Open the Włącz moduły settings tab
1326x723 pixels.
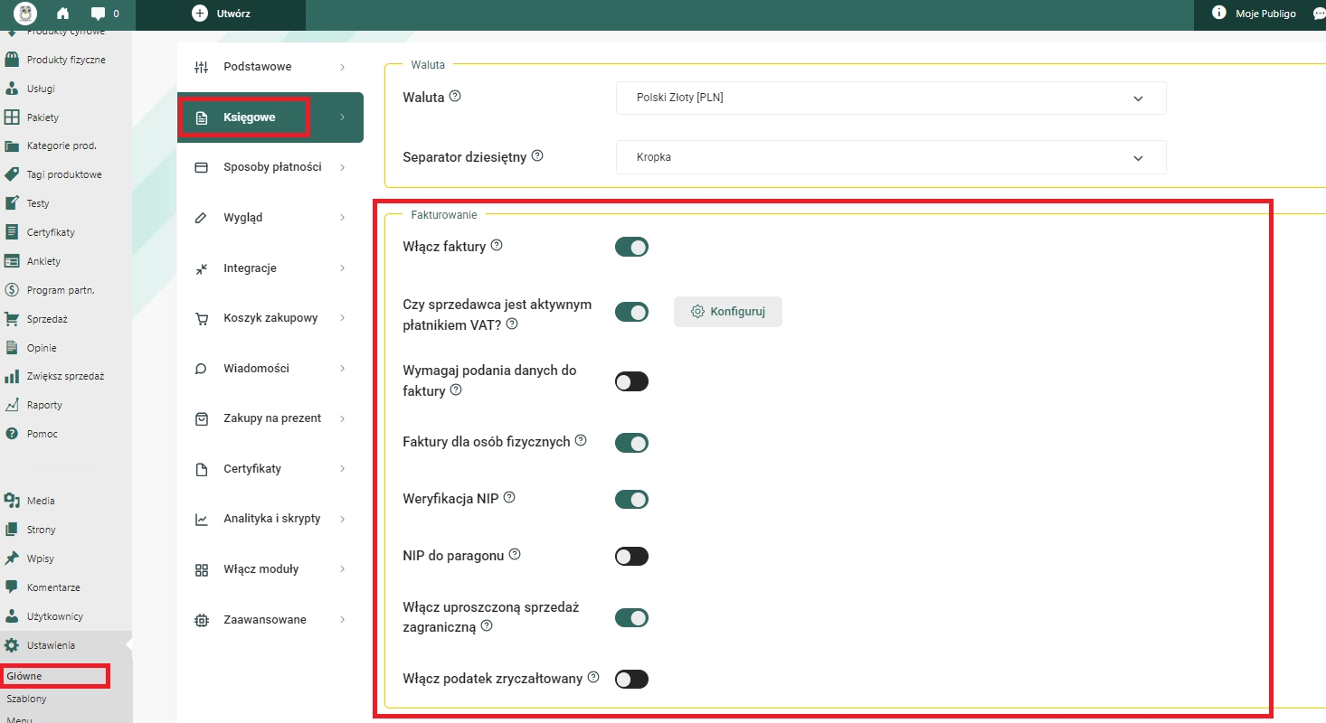pos(270,569)
